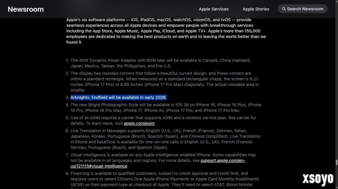
Task: Click the magnifying glass search icon
Action: point(284,9)
